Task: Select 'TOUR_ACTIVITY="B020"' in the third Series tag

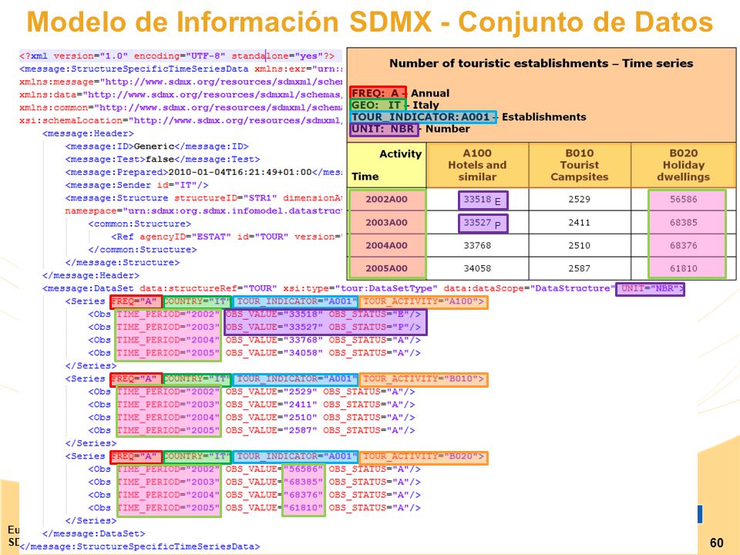Action: [x=424, y=456]
